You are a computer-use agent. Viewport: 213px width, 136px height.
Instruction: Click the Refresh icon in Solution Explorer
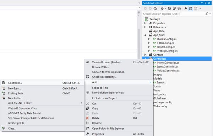point(169,9)
